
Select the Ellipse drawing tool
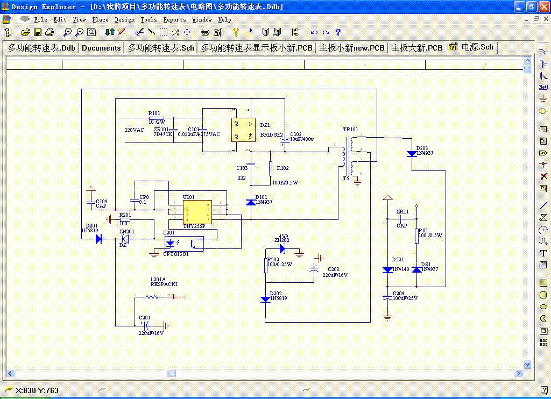click(543, 307)
